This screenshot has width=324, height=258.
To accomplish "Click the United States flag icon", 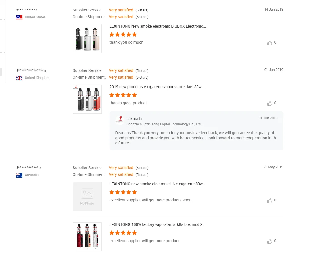I will click(19, 18).
